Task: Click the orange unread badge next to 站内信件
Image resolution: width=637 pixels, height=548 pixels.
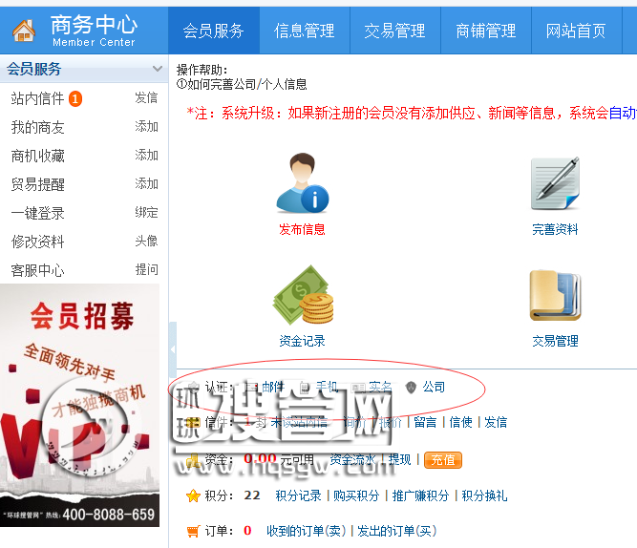Action: pos(75,98)
